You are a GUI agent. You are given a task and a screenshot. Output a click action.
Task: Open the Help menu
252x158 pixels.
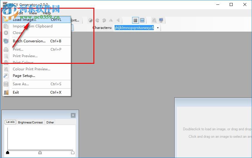point(47,13)
